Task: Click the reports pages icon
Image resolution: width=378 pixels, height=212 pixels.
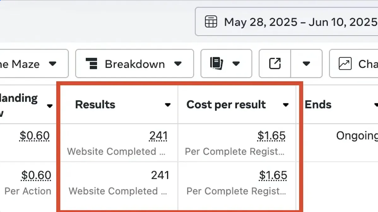Action: click(216, 63)
